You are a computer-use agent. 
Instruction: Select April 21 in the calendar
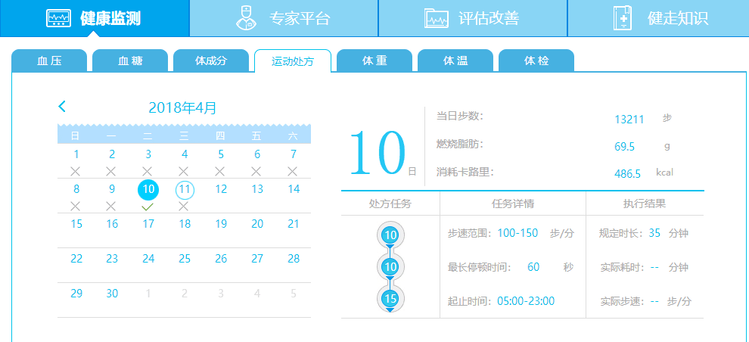294,224
